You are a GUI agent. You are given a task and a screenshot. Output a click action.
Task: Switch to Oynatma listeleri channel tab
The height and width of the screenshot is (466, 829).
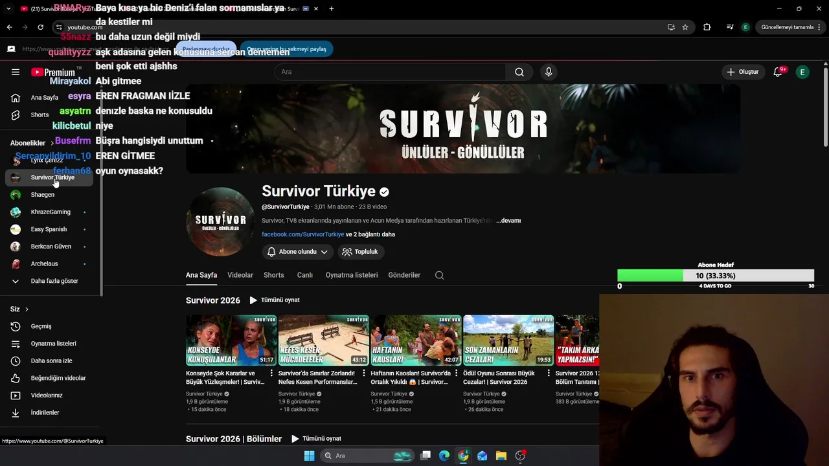[x=352, y=275]
